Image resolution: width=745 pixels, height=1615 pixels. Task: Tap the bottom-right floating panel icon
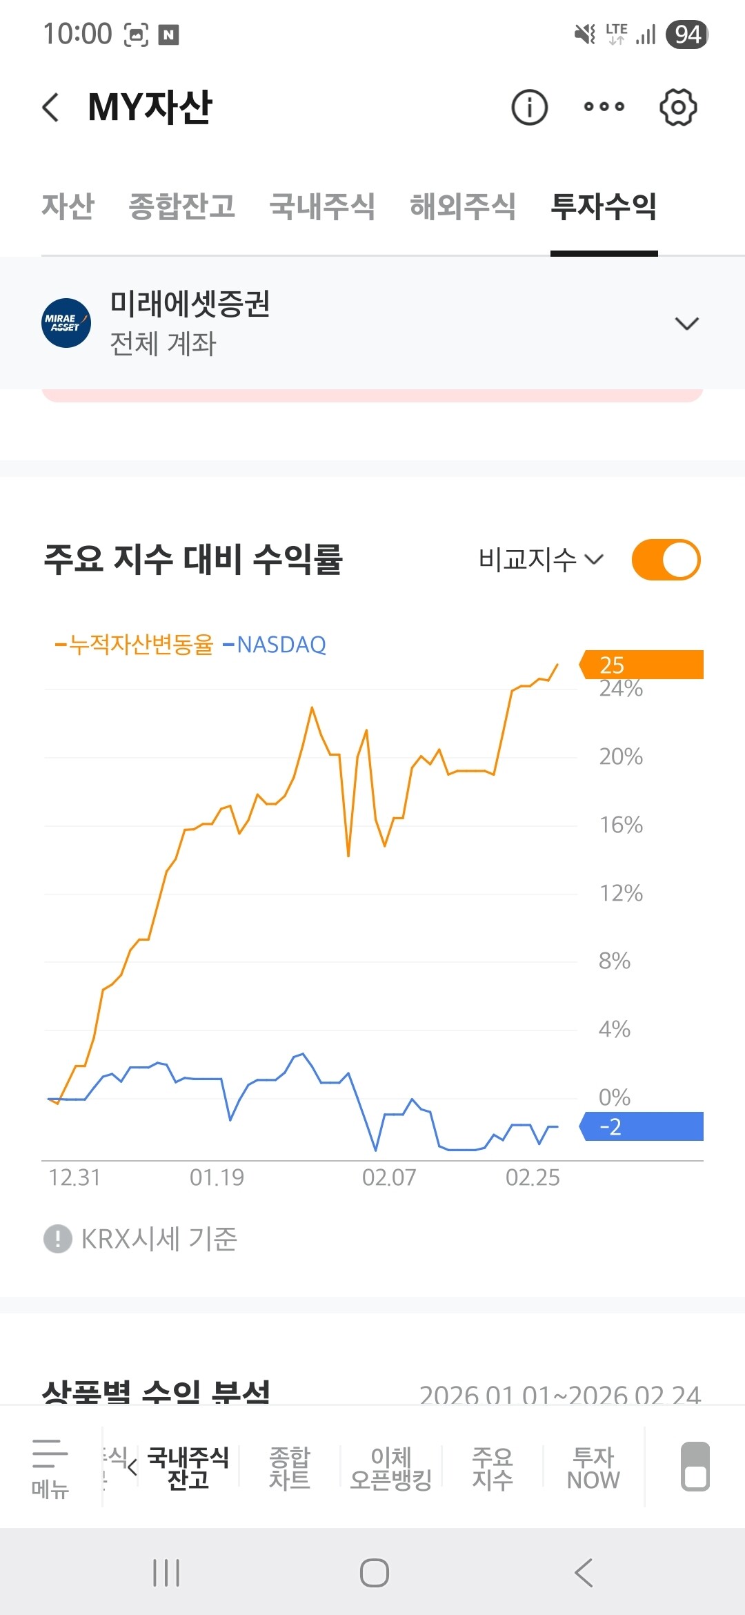click(695, 1467)
